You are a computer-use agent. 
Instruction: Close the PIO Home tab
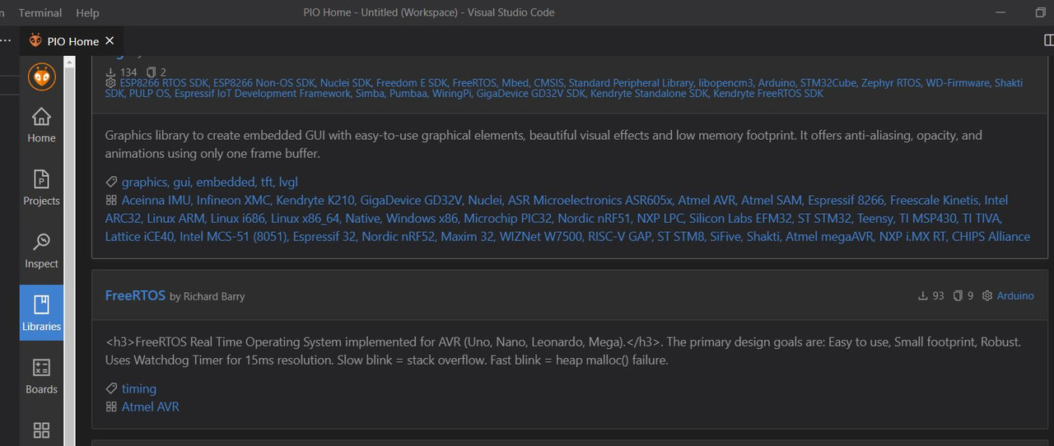pyautogui.click(x=110, y=40)
